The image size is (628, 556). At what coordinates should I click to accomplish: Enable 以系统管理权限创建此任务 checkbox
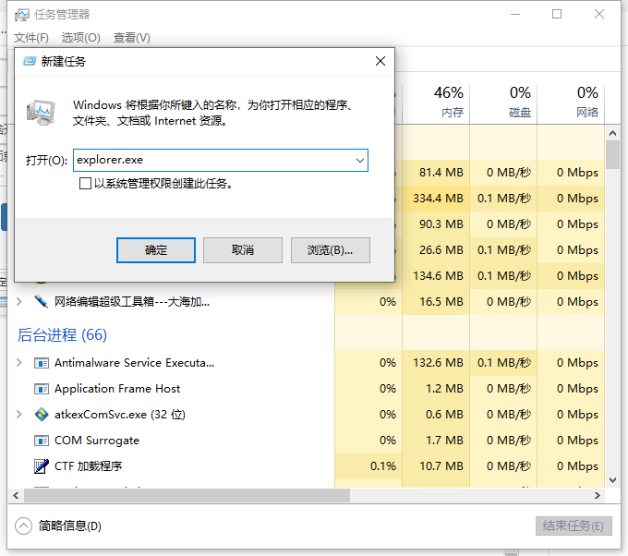[x=85, y=184]
